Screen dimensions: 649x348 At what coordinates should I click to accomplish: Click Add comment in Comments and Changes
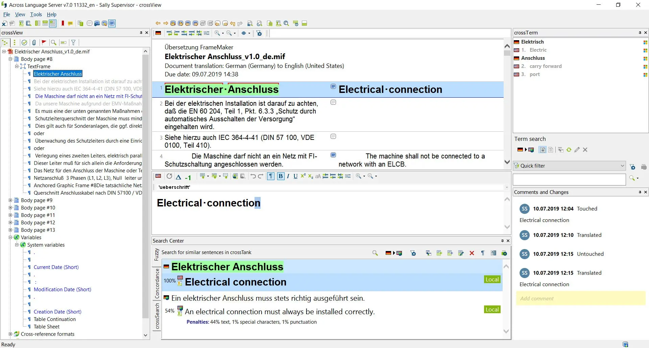tap(536, 298)
